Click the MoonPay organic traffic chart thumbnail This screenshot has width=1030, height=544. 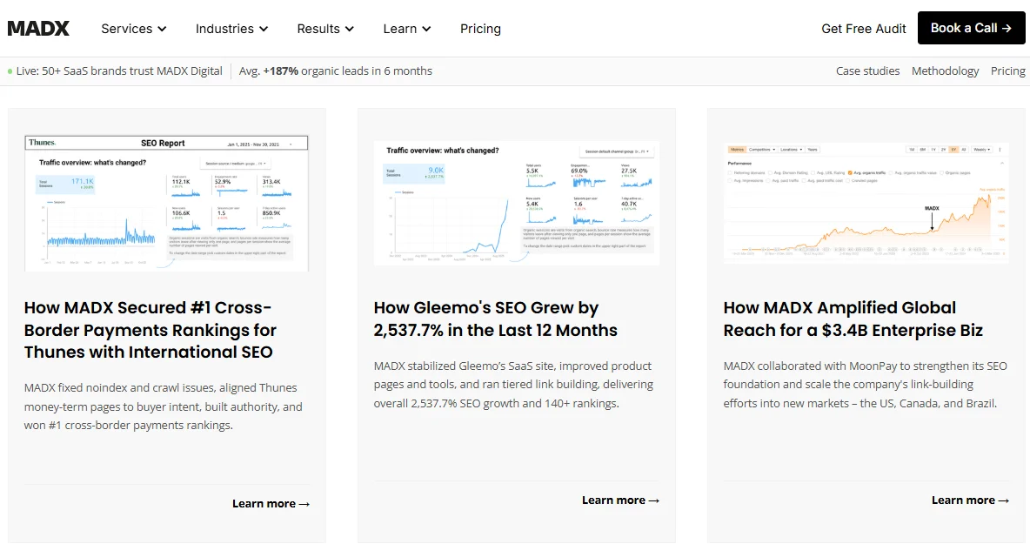(x=866, y=203)
